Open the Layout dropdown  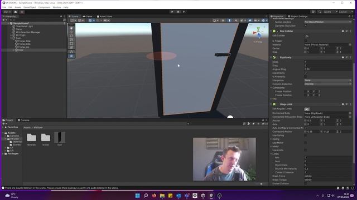point(346,12)
